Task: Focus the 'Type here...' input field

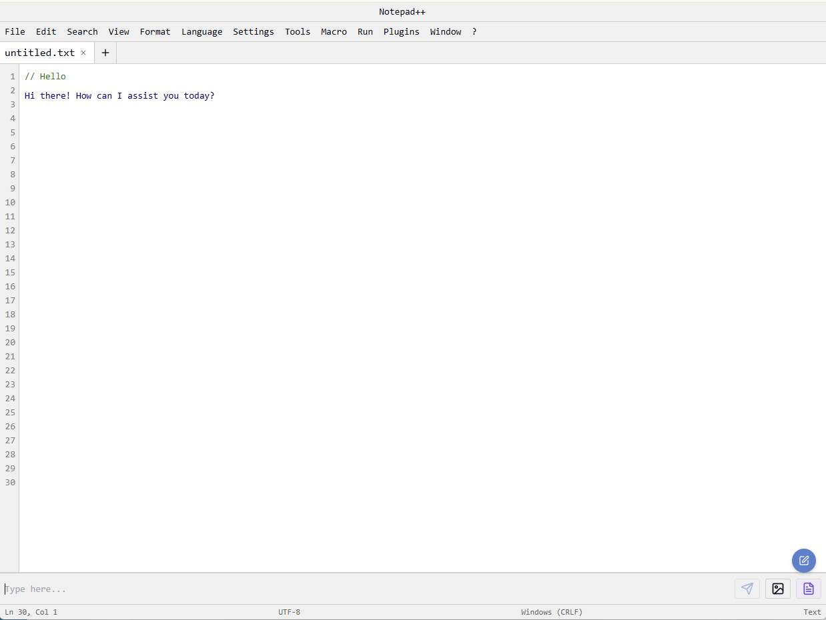Action: pyautogui.click(x=366, y=589)
